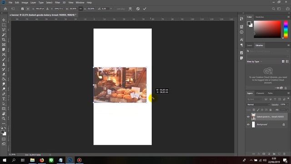
Task: Open the Libraries panel flyout menu
Action: click(x=288, y=46)
